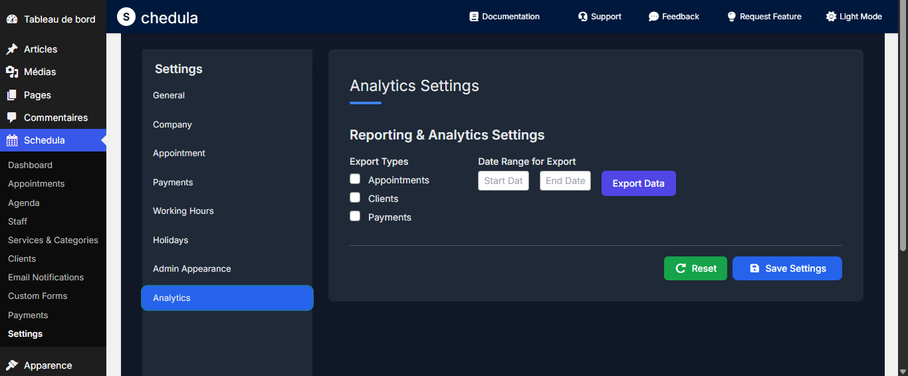Go to Dashboard in Schedula submenu

tap(53, 165)
